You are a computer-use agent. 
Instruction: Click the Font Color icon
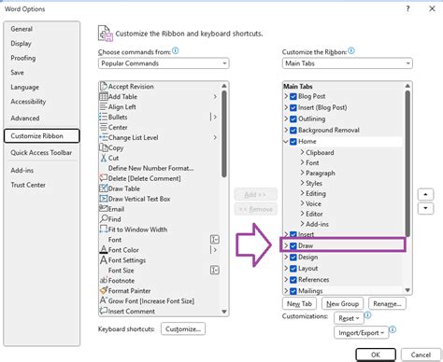[x=104, y=250]
